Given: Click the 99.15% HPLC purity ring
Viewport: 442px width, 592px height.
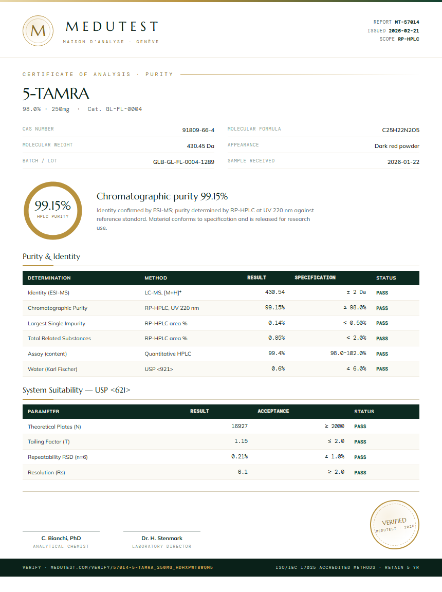Looking at the screenshot, I should (53, 211).
